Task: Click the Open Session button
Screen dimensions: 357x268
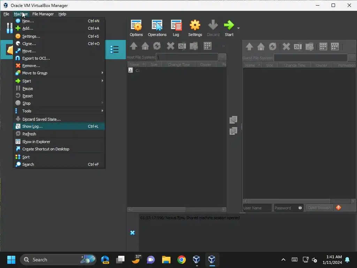Action: (x=319, y=208)
